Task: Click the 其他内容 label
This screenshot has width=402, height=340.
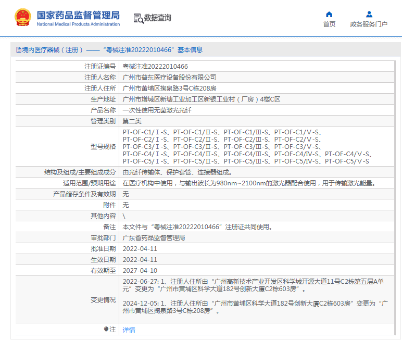Action: tap(103, 216)
